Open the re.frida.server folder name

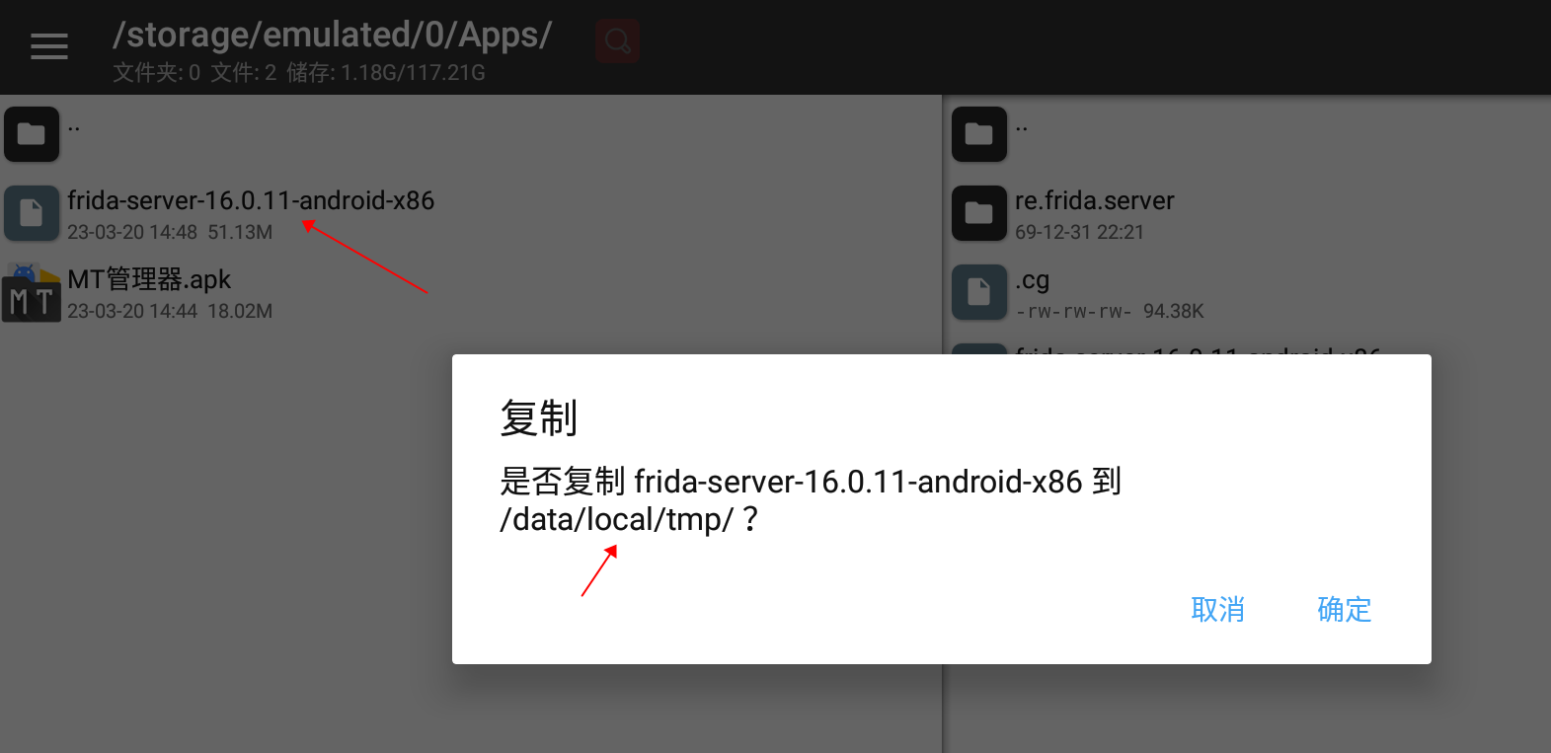click(x=1095, y=200)
